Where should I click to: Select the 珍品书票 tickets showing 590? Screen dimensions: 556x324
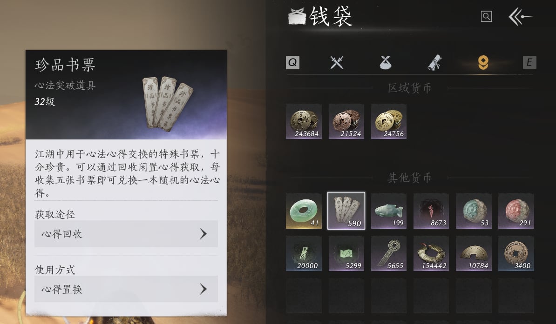(x=346, y=211)
